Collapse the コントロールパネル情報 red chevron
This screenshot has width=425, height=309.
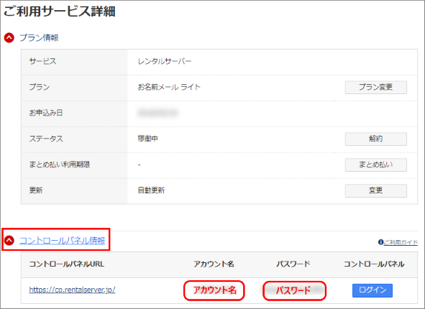pos(9,240)
